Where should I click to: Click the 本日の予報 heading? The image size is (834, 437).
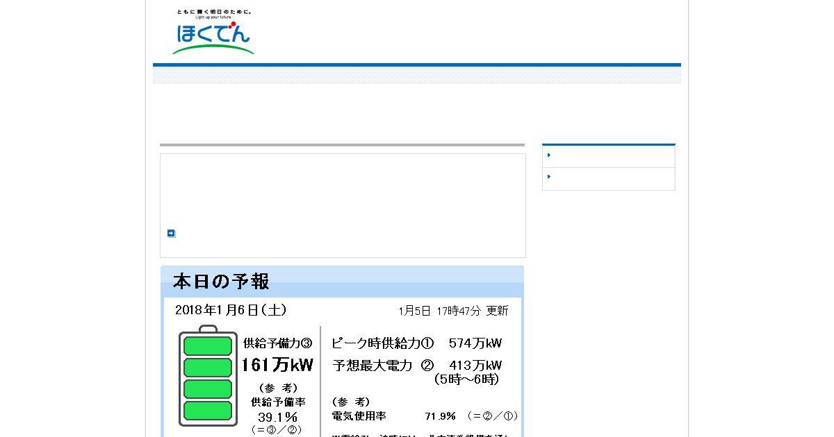click(x=221, y=282)
